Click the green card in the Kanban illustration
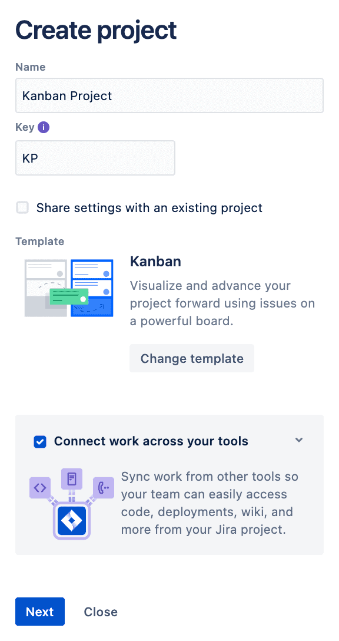This screenshot has width=339, height=641. click(69, 296)
